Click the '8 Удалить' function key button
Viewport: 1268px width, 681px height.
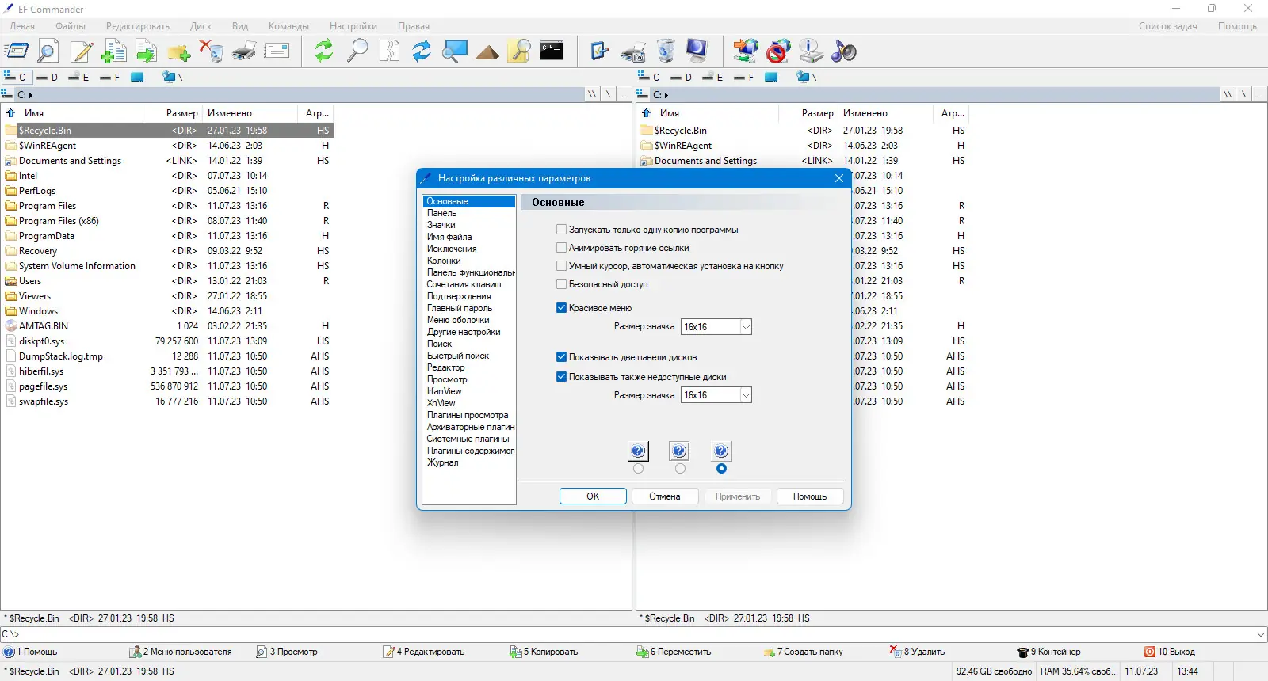click(918, 652)
